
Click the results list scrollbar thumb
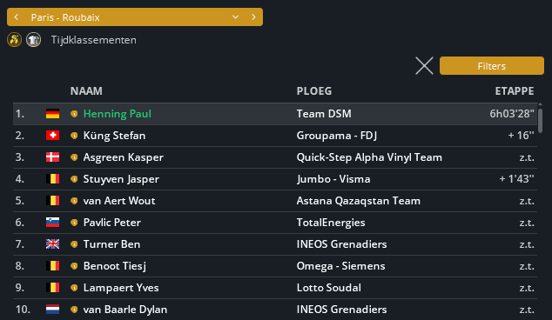540,121
